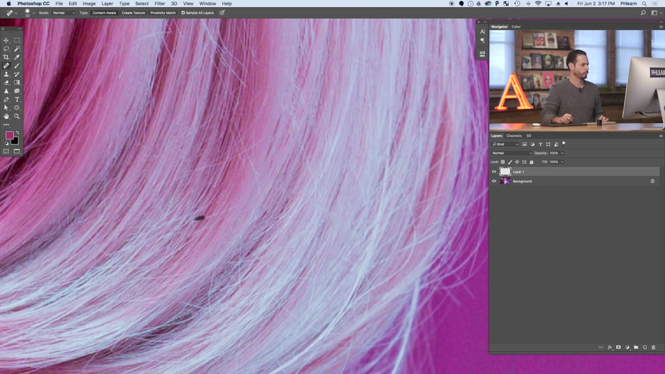The height and width of the screenshot is (374, 665).
Task: Select the Pen tool
Action: pos(7,100)
